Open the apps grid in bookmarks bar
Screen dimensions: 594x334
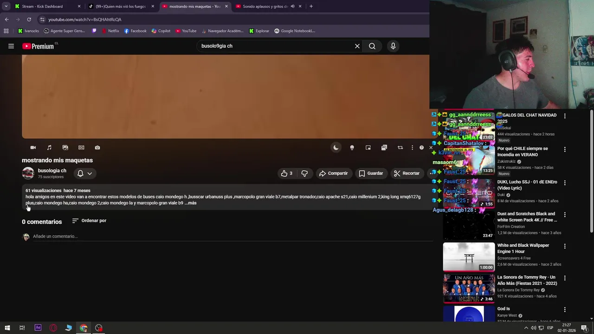coord(6,31)
